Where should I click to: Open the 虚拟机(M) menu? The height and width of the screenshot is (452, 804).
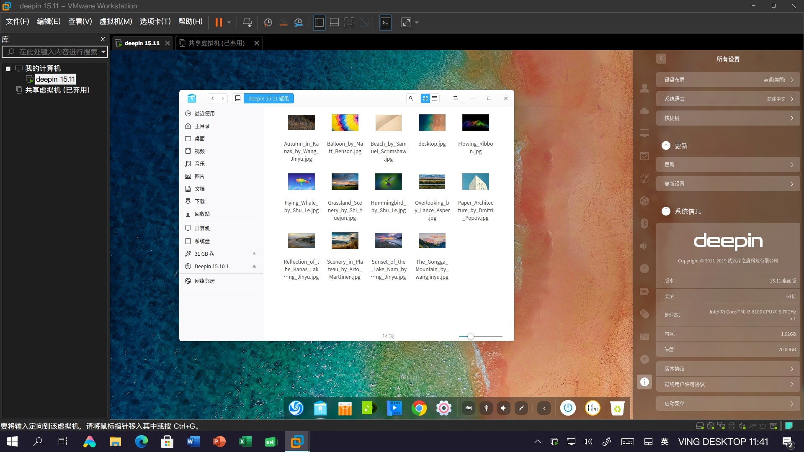[x=116, y=21]
